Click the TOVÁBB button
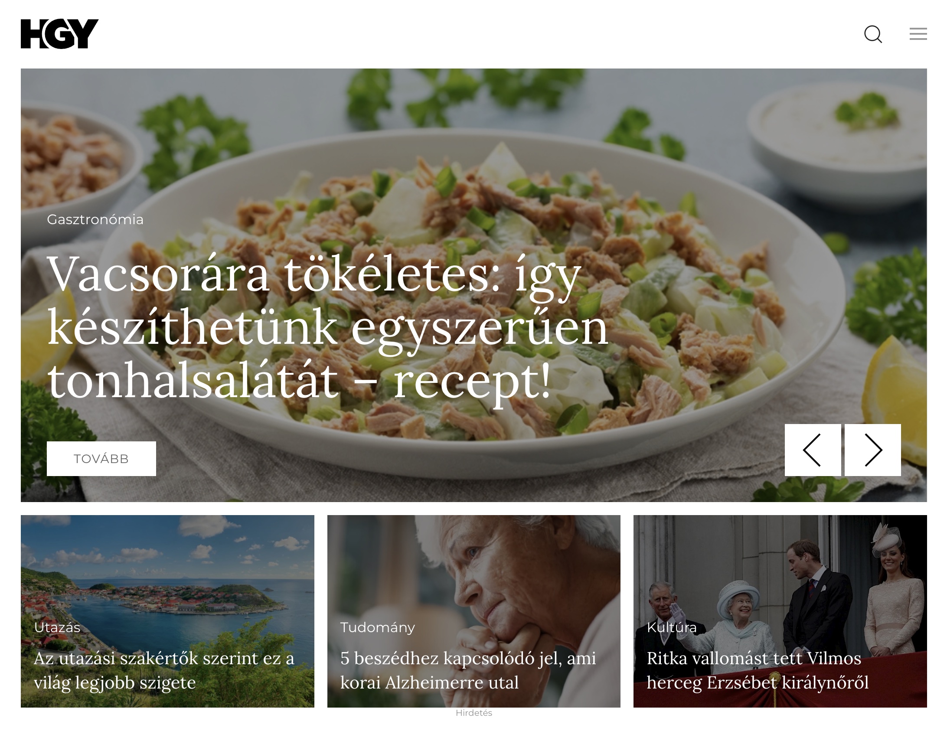947x731 pixels. 101,459
